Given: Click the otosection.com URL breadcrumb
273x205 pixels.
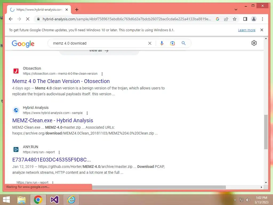Looking at the screenshot, I should 60,74.
